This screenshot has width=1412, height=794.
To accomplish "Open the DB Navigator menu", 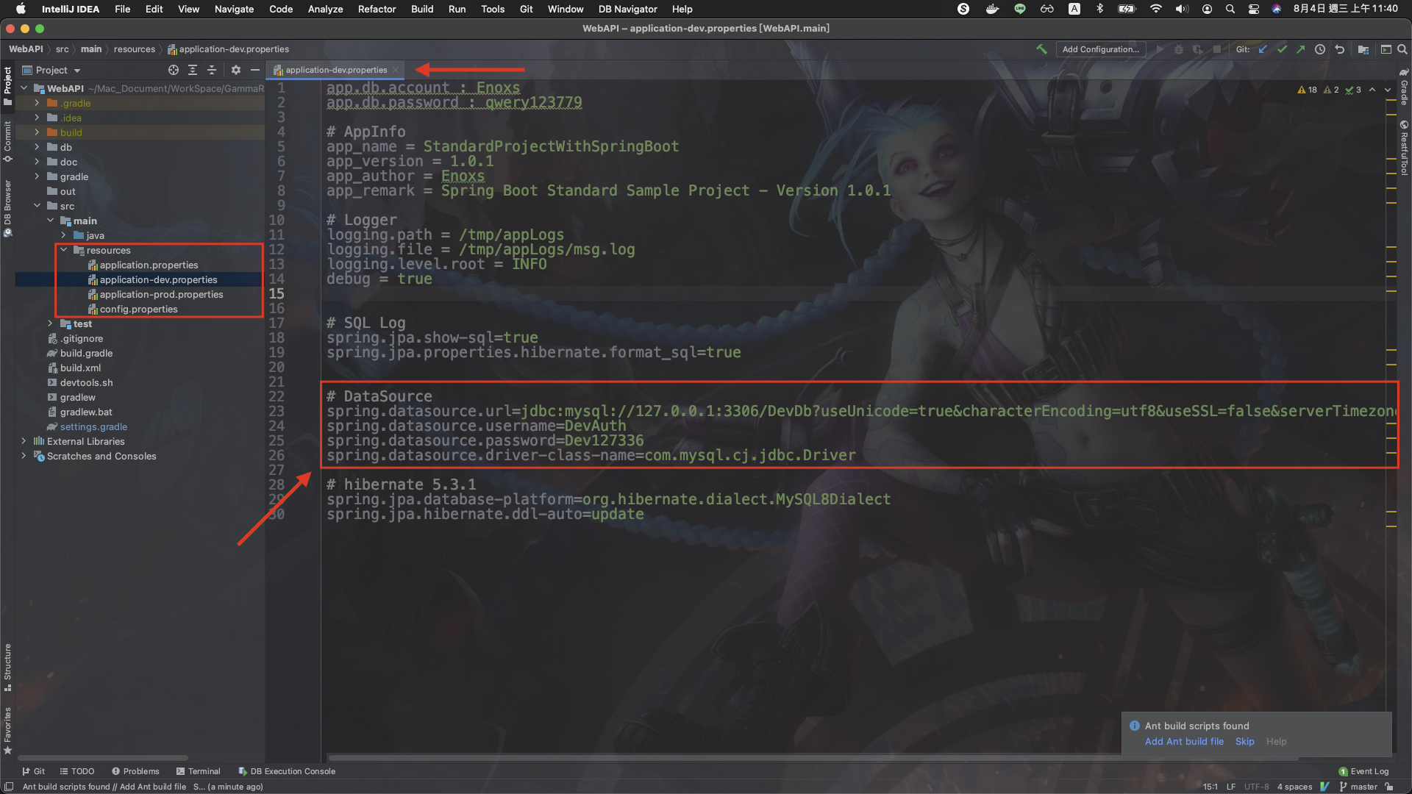I will tap(627, 9).
